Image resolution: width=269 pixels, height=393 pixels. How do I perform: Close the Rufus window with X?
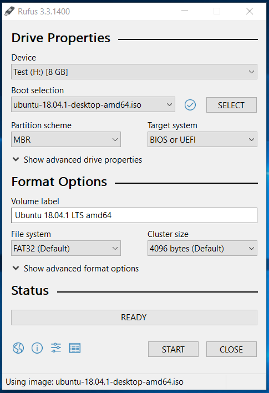tap(250, 11)
